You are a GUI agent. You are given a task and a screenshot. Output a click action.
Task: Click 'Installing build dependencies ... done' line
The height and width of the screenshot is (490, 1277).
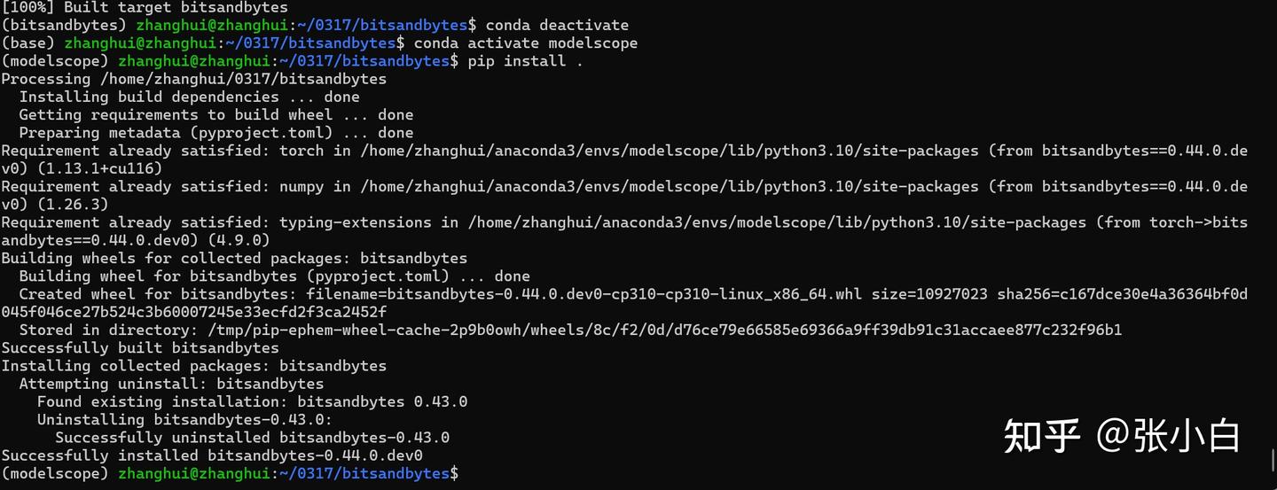pyautogui.click(x=189, y=97)
